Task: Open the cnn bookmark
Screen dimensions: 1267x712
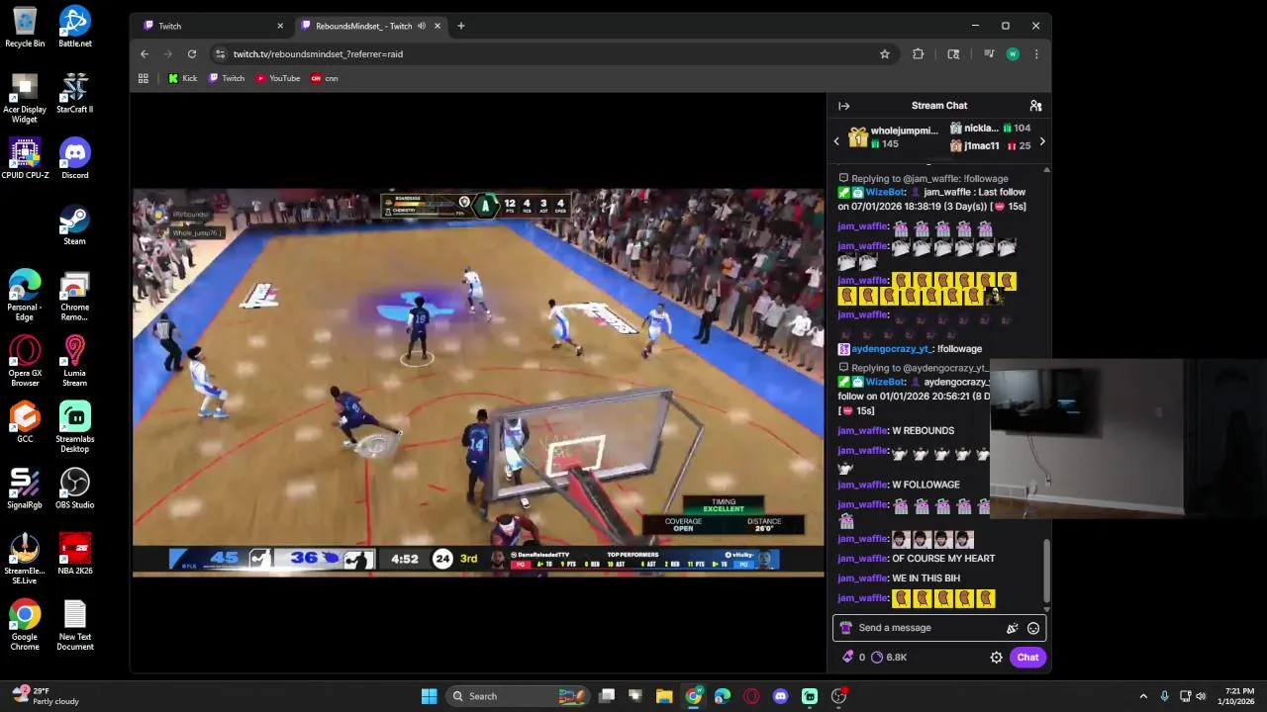Action: pyautogui.click(x=325, y=78)
